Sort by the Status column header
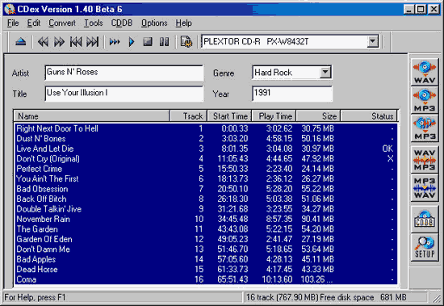 pyautogui.click(x=369, y=116)
